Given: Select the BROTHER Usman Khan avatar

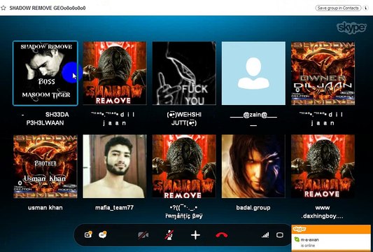Looking at the screenshot, I should click(x=45, y=167).
